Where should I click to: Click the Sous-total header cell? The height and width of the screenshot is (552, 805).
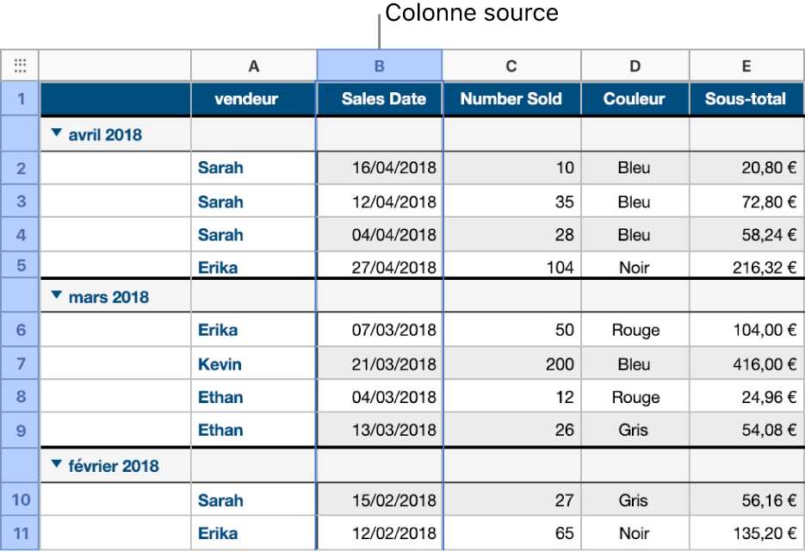point(746,99)
